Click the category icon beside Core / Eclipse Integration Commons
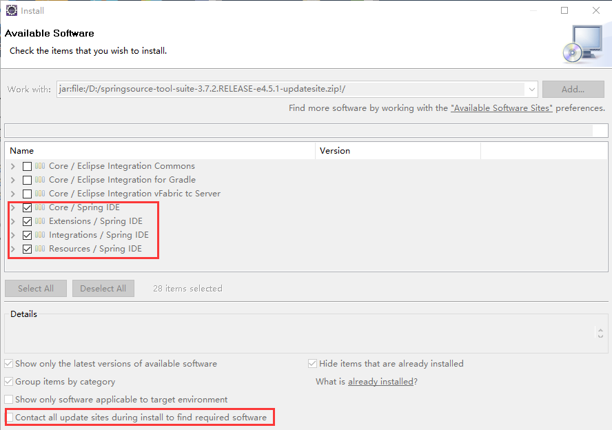612x430 pixels. [x=40, y=166]
